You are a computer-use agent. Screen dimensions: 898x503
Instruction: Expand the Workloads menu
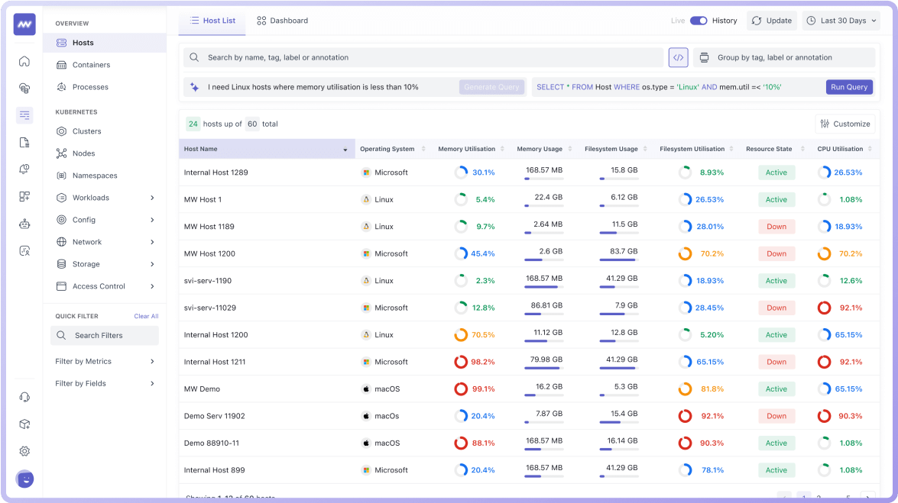[x=105, y=198]
